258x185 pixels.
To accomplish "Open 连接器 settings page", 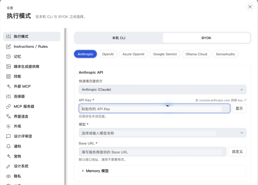I will point(32,97).
